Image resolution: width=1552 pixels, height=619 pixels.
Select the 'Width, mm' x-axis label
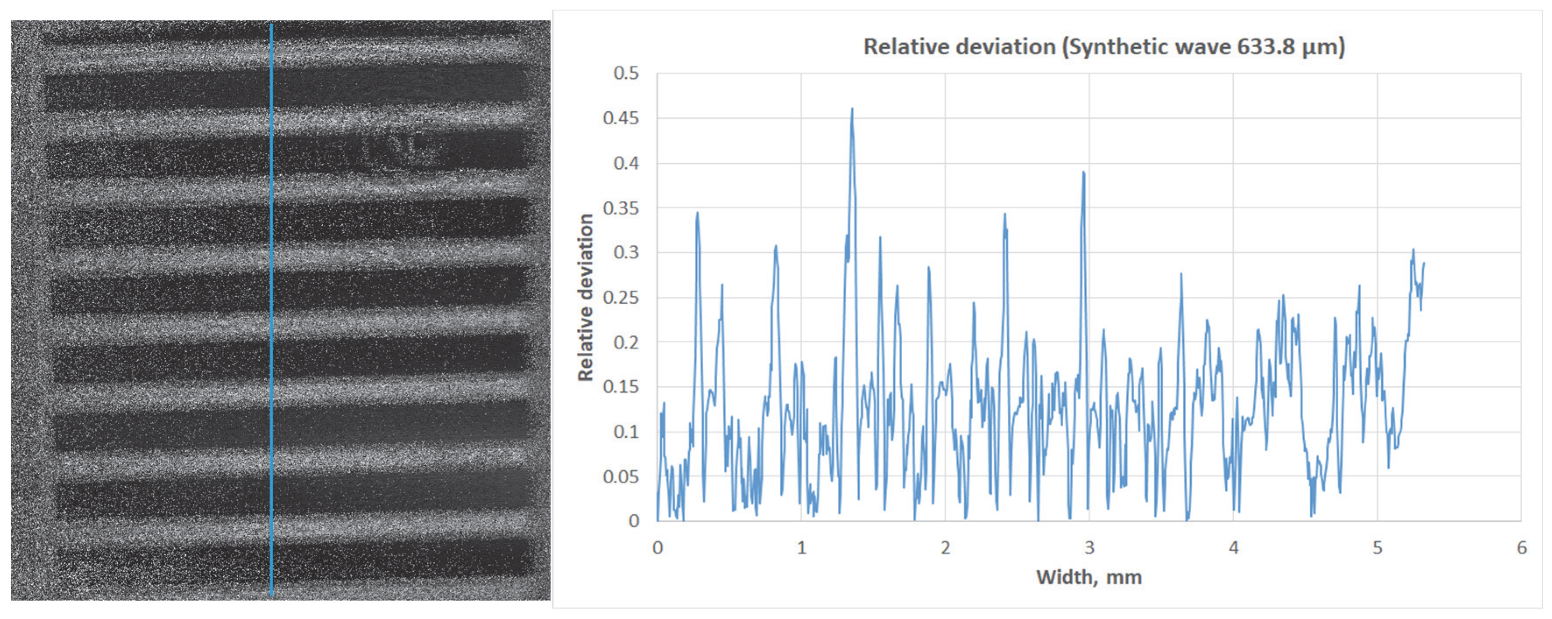click(x=1089, y=577)
